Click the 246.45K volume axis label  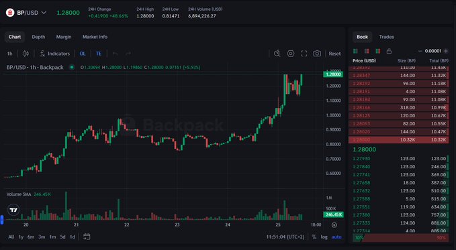pyautogui.click(x=333, y=214)
